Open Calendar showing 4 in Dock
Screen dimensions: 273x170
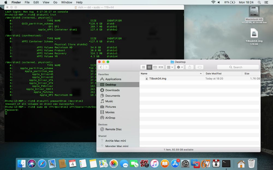tap(73, 163)
